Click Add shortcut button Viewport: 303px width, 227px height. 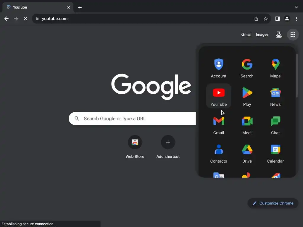(168, 147)
